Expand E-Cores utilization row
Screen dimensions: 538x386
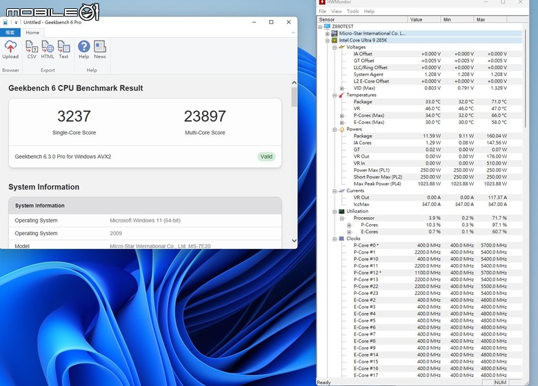tap(349, 232)
